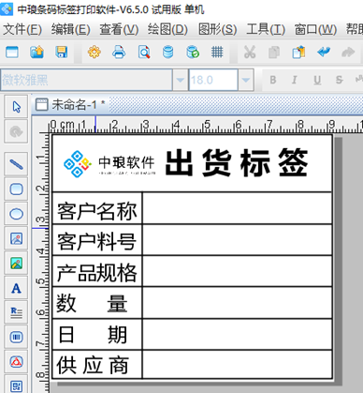The image size is (363, 393).
Task: Choose the barcode drawing tool
Action: click(x=16, y=337)
